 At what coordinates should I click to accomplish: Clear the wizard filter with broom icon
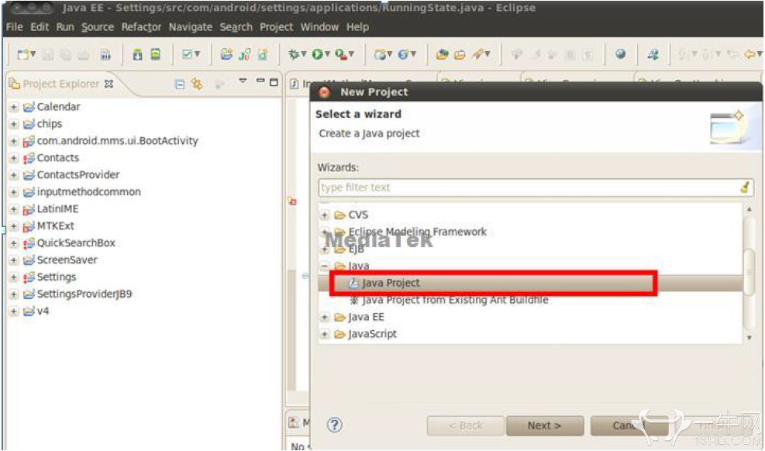click(x=745, y=187)
